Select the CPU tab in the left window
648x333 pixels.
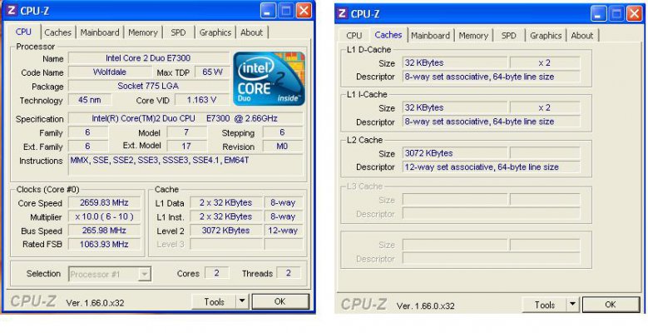pos(23,32)
